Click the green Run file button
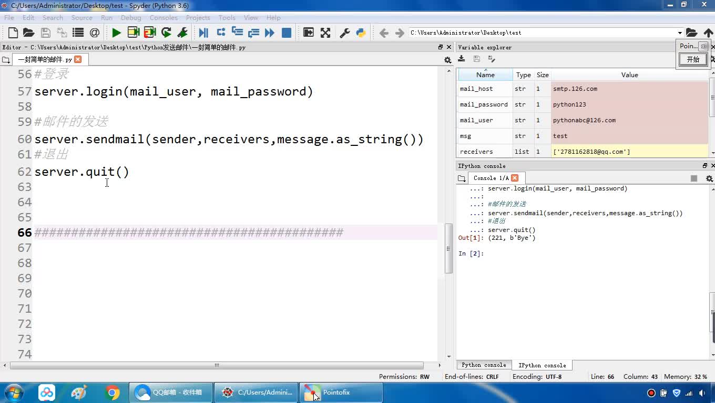This screenshot has height=403, width=715. [x=116, y=33]
